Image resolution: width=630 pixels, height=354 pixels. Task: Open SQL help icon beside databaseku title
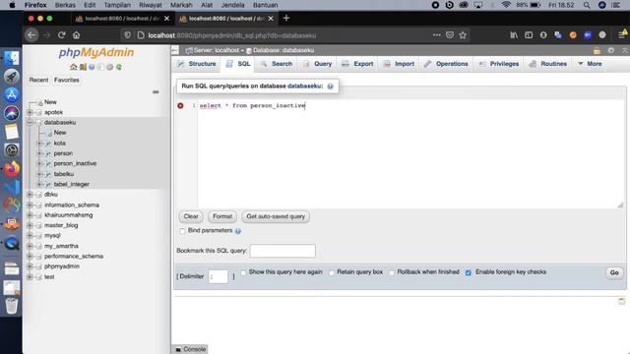pos(331,87)
